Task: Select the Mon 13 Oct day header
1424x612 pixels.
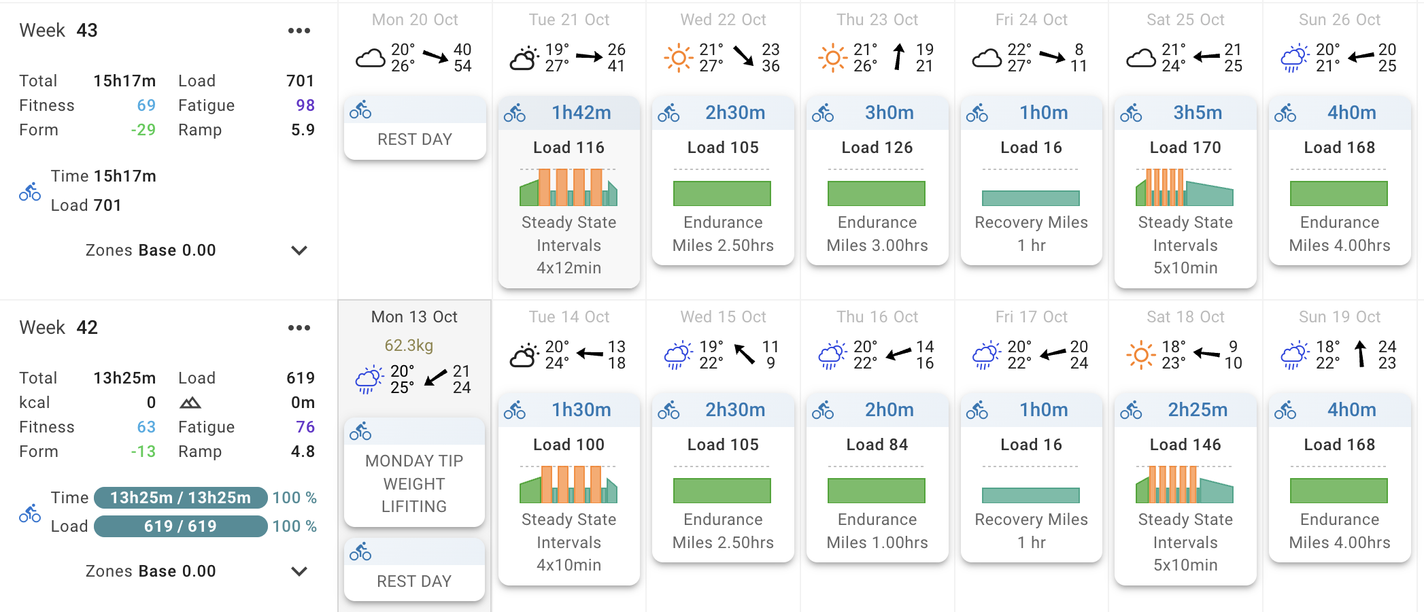Action: (414, 317)
